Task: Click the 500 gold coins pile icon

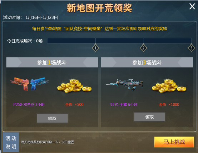Action: click(x=74, y=86)
